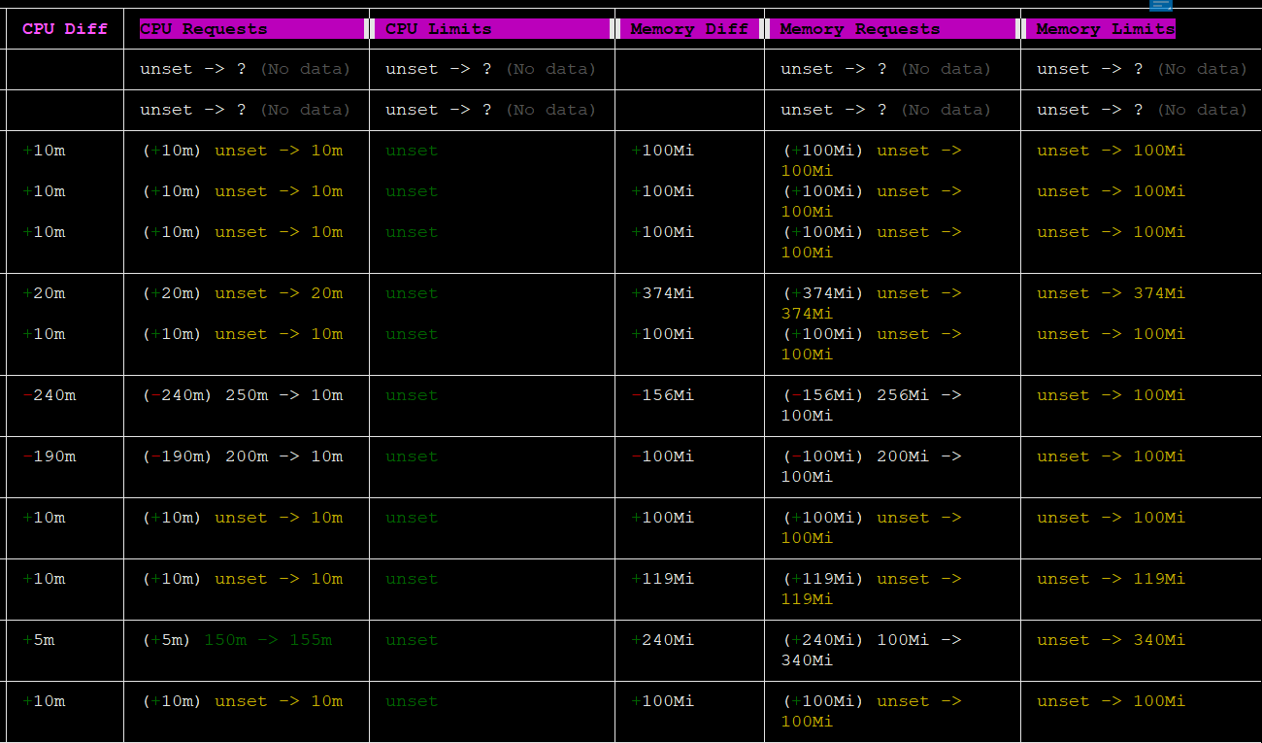1262x743 pixels.
Task: Click the CPU Limits column header
Action: point(439,29)
